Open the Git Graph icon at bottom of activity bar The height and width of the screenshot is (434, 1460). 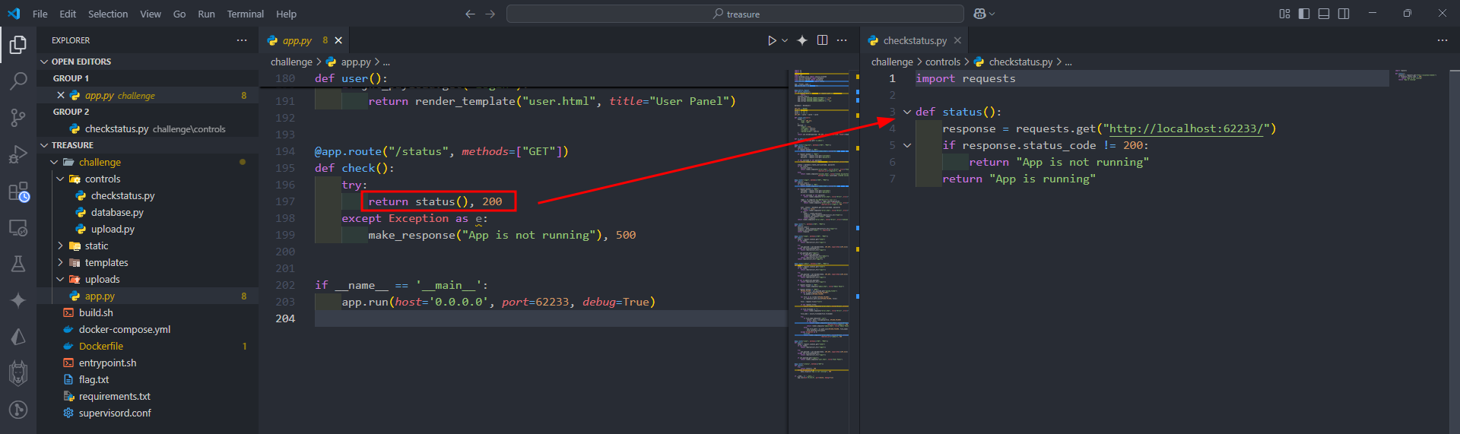[18, 410]
